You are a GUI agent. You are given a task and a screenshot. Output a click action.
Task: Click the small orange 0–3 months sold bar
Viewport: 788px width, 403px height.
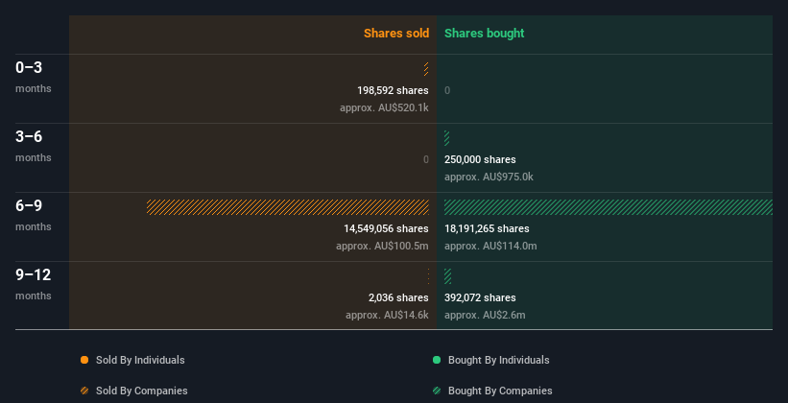point(426,69)
